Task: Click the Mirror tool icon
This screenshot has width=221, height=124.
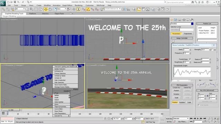Action: (124, 9)
